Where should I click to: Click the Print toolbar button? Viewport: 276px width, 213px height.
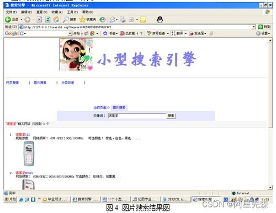click(x=123, y=19)
